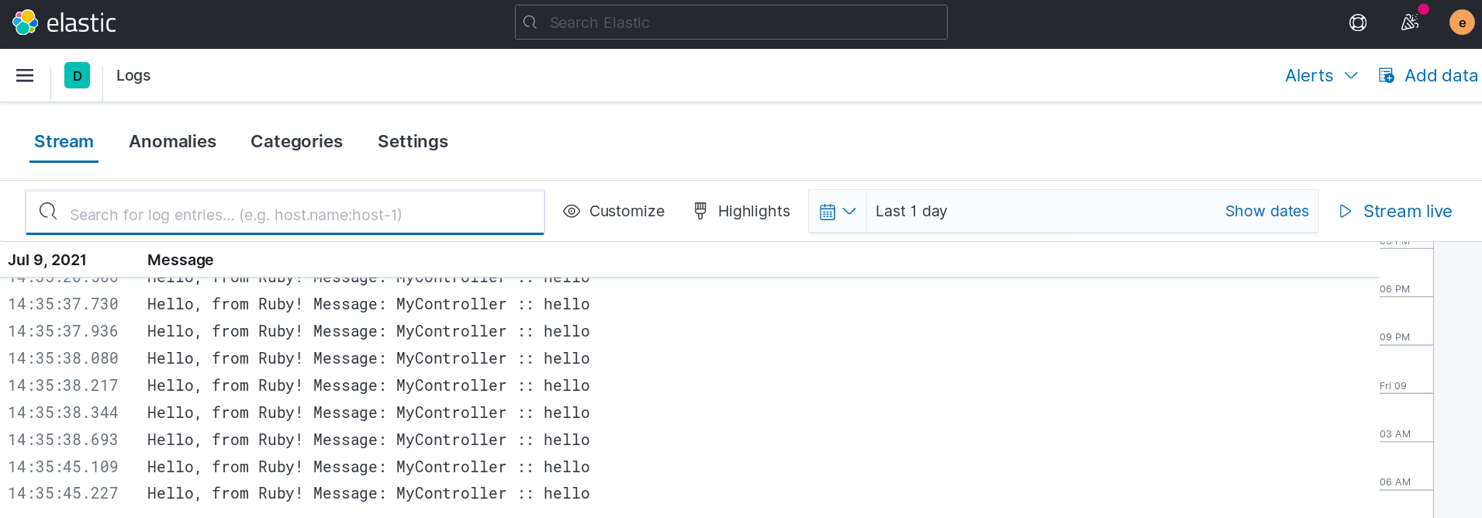Open the Settings tab

413,141
